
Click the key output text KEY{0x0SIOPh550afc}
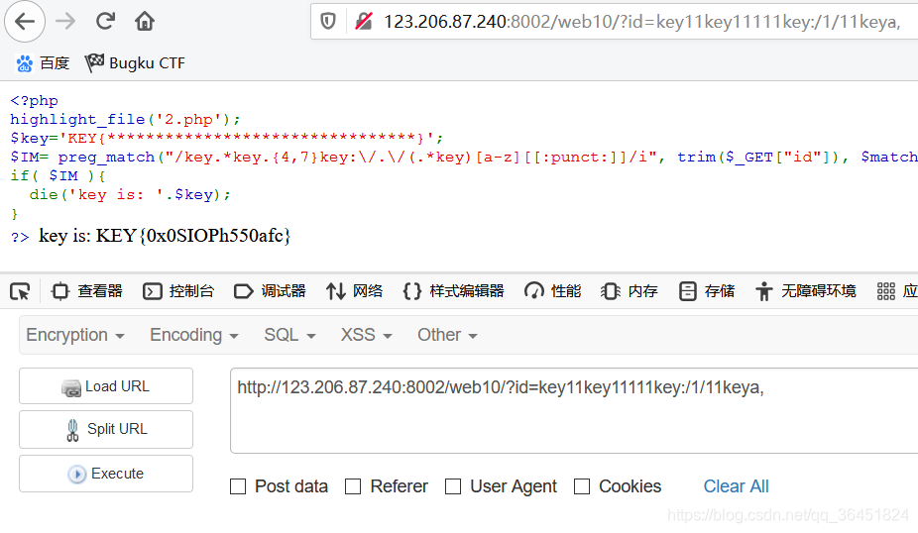pyautogui.click(x=193, y=236)
